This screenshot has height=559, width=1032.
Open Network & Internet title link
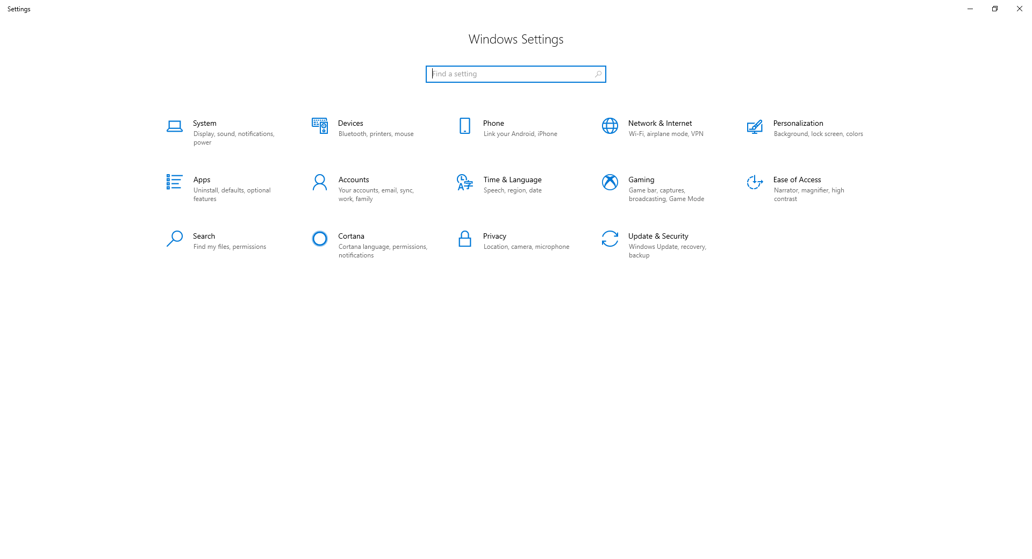tap(660, 123)
